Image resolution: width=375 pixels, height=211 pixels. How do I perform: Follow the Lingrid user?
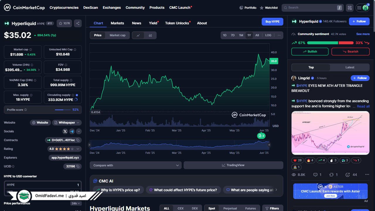pos(360,78)
